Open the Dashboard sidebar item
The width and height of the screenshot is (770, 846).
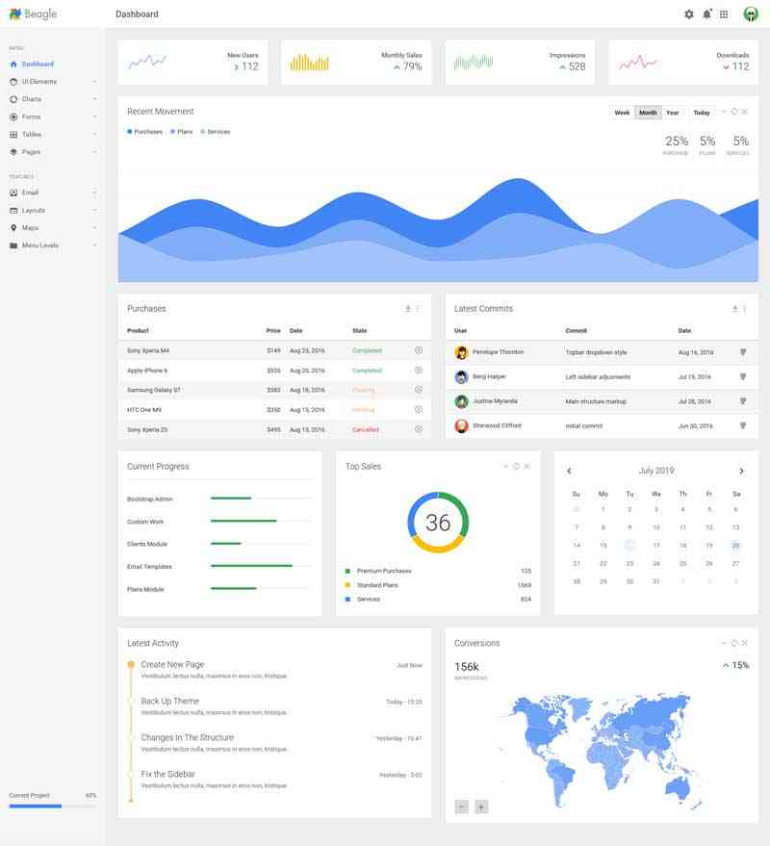pos(38,64)
